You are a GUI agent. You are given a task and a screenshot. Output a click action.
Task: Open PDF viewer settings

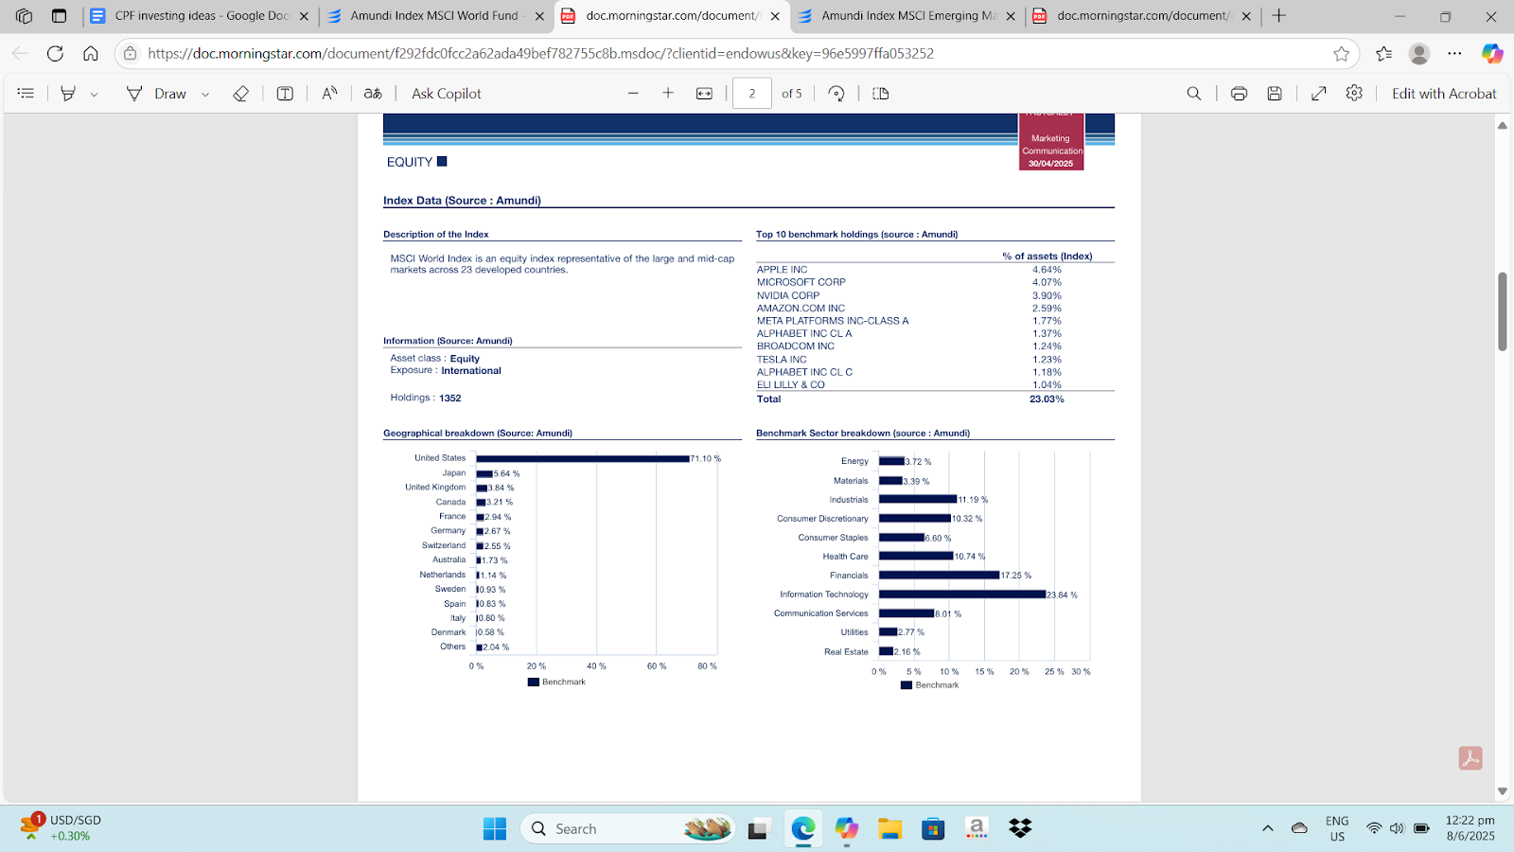(1354, 94)
